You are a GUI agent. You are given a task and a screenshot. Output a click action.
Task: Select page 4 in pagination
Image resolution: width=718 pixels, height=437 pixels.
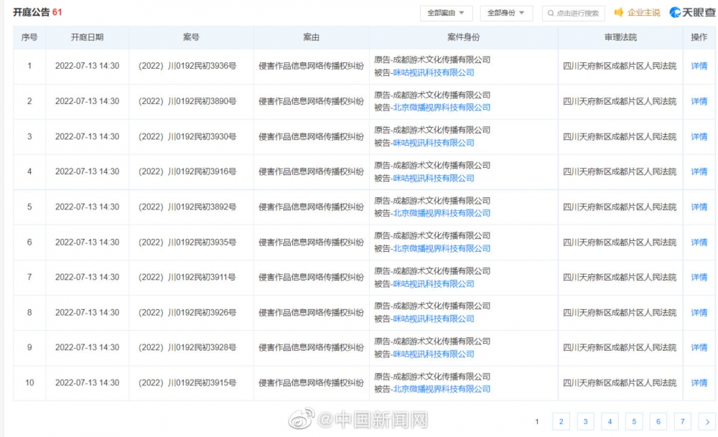click(x=610, y=422)
